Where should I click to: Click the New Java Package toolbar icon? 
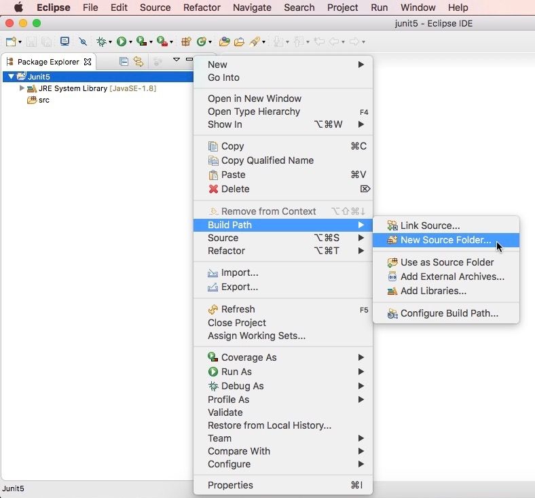pos(186,41)
